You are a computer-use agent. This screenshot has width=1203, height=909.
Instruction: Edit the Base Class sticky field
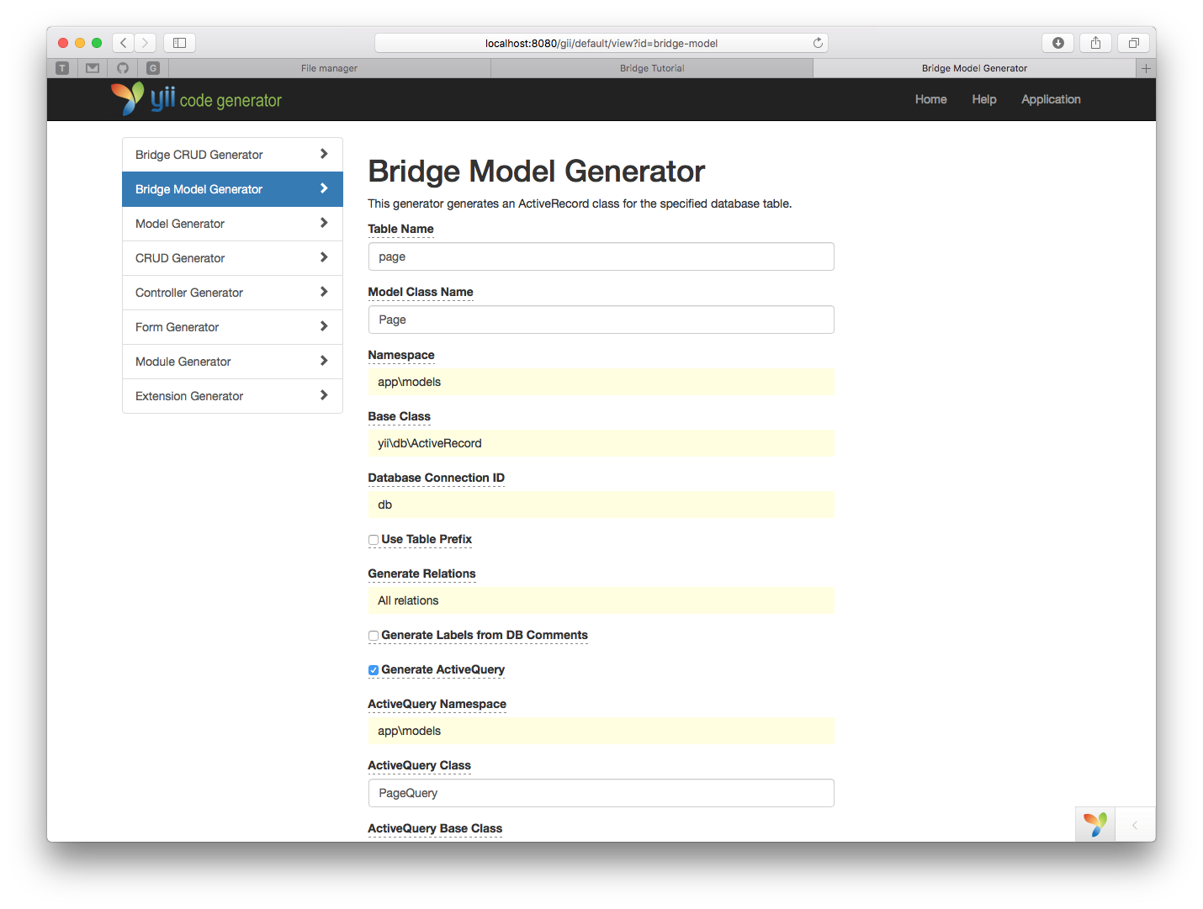[x=601, y=443]
